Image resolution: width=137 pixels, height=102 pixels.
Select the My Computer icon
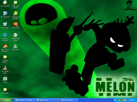coord(5,14)
